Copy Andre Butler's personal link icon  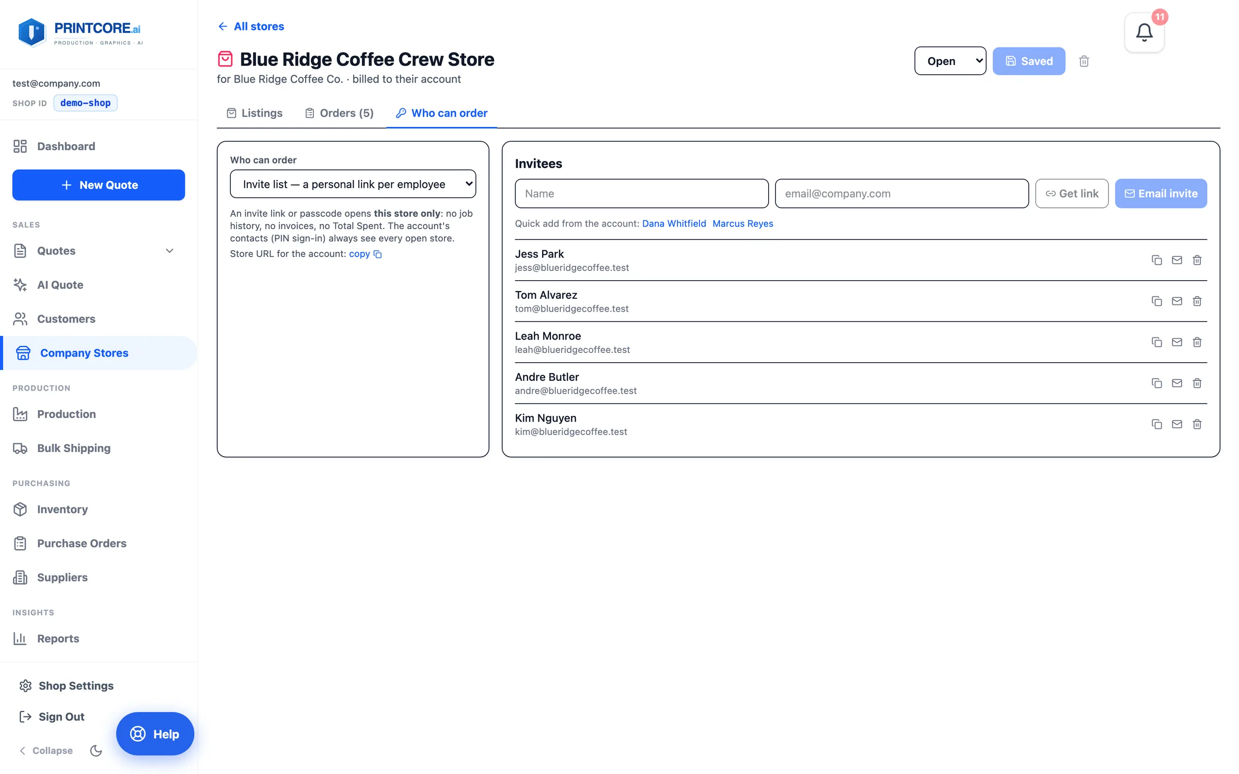pos(1156,383)
